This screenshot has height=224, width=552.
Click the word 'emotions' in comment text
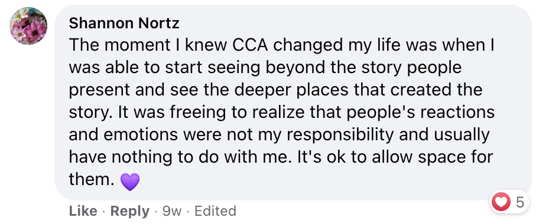pos(136,136)
